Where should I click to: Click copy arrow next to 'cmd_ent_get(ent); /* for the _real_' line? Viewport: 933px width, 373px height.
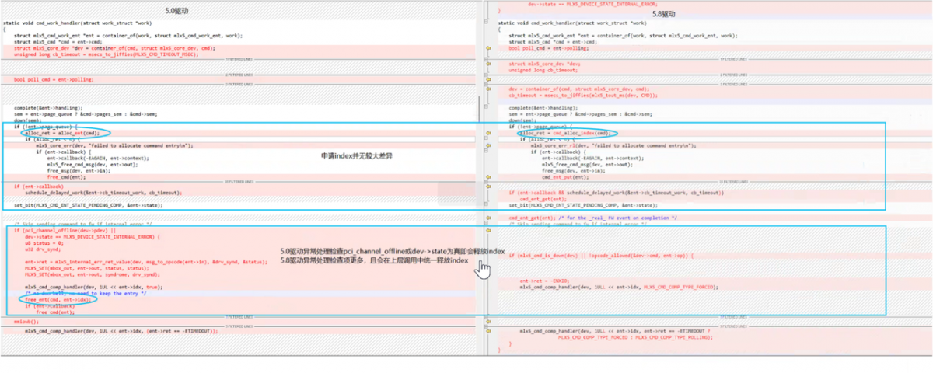click(489, 218)
